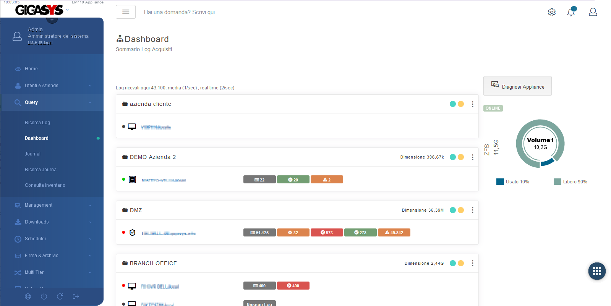Expand the Multi Tier chevron
Viewport: 611px width, 306px height.
[90, 272]
